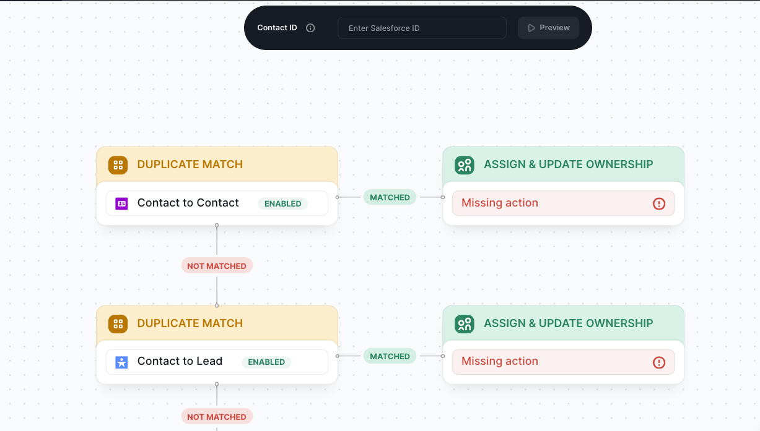This screenshot has height=431, width=760.
Task: Click the people icon in the Ownership card beside Contact to Lead
Action: pyautogui.click(x=465, y=323)
